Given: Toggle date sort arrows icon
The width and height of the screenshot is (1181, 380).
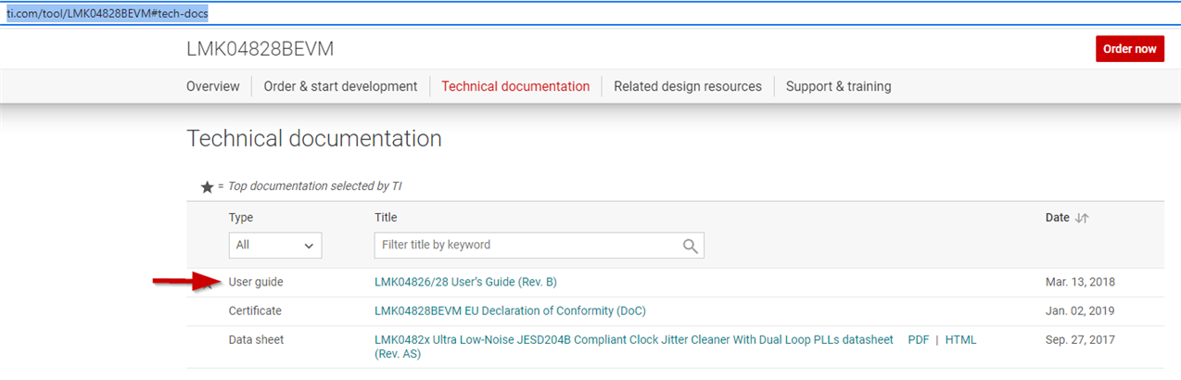Looking at the screenshot, I should (1081, 218).
